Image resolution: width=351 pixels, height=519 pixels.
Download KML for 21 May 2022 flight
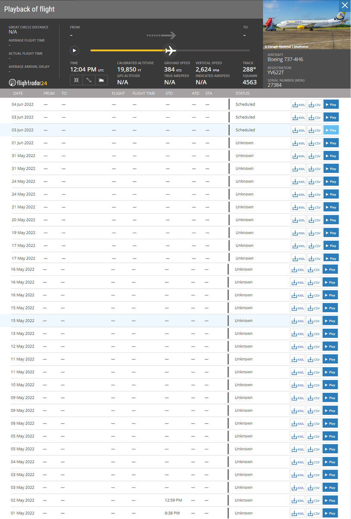coord(299,207)
